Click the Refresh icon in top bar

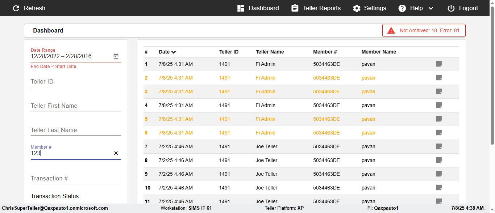click(x=16, y=8)
